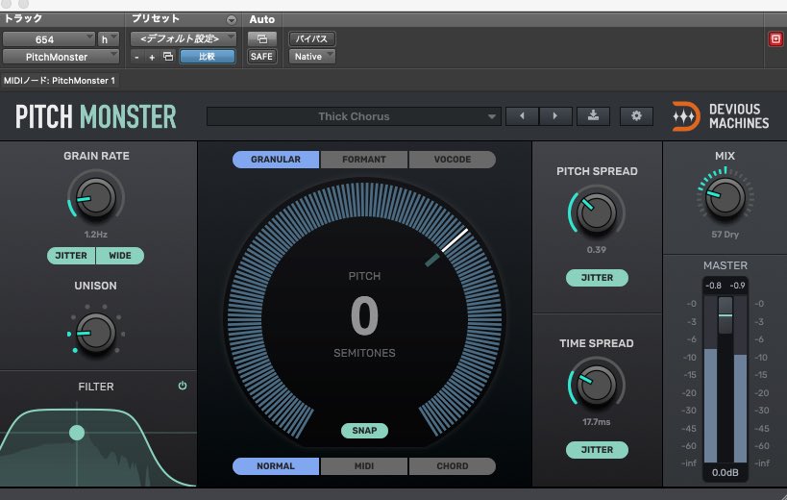Click the 17.7ms time spread value
787x500 pixels.
[x=597, y=422]
